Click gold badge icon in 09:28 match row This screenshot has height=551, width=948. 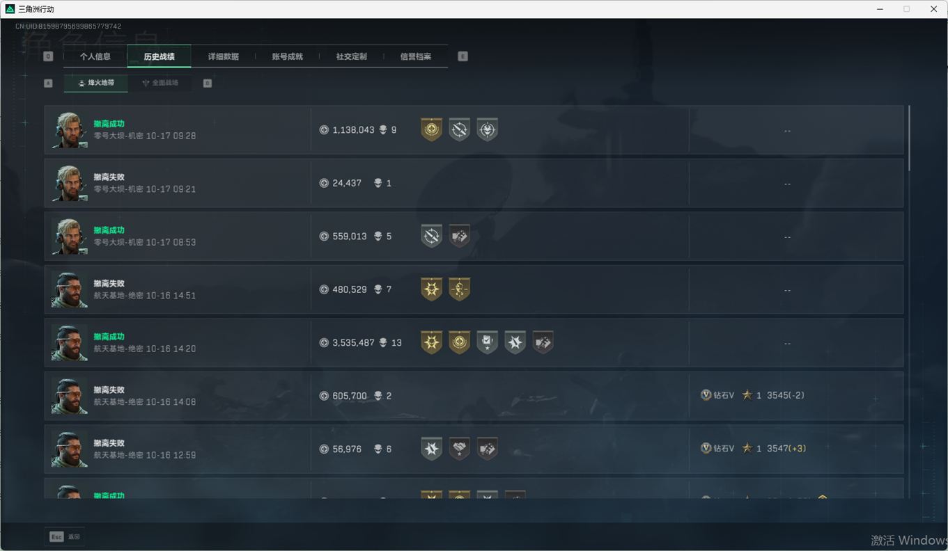click(431, 129)
